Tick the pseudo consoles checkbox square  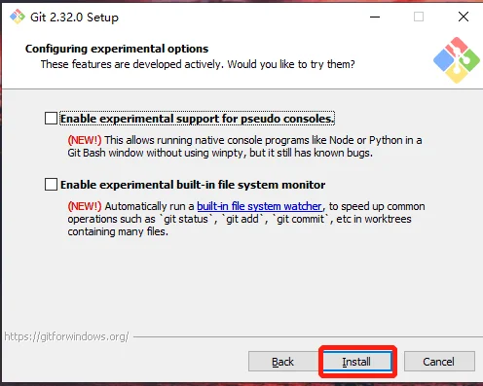coord(51,119)
